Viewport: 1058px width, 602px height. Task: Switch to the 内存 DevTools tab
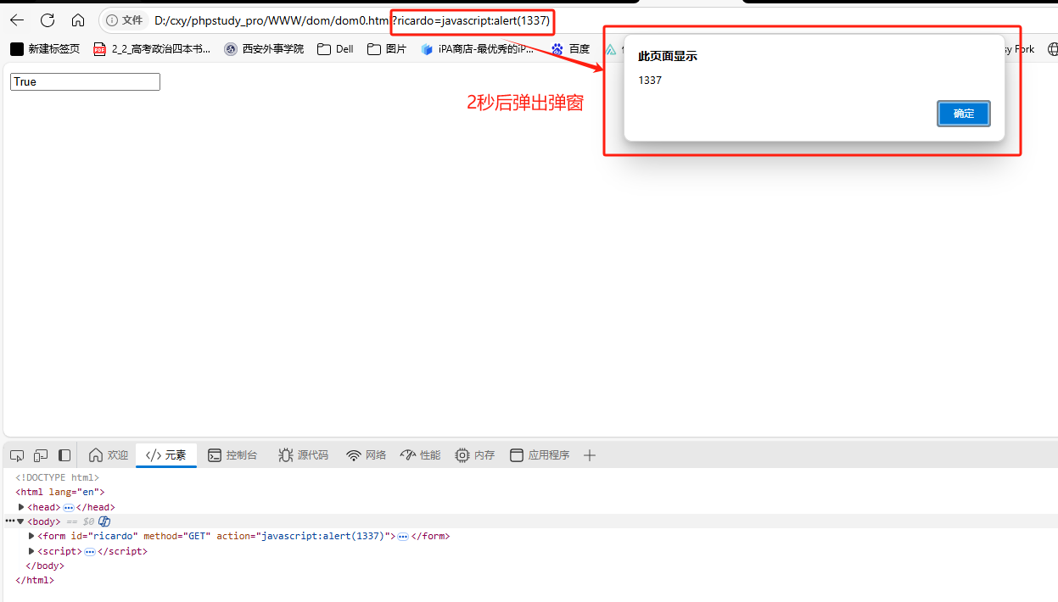tap(474, 455)
